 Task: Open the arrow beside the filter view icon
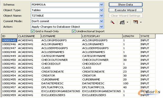(x=141, y=22)
